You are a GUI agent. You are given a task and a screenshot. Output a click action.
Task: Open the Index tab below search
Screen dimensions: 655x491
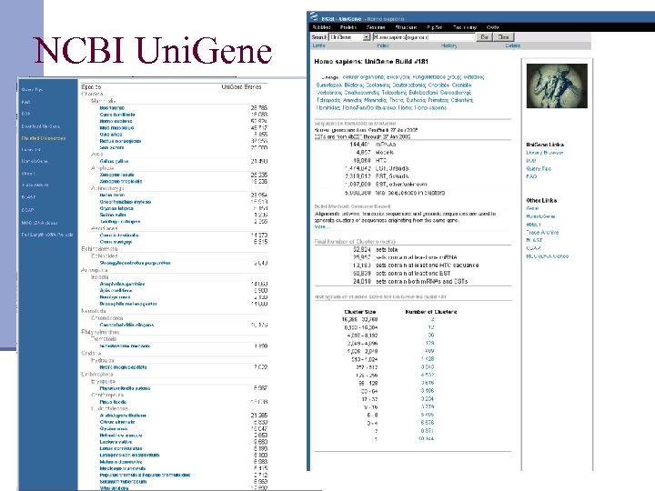pyautogui.click(x=383, y=46)
